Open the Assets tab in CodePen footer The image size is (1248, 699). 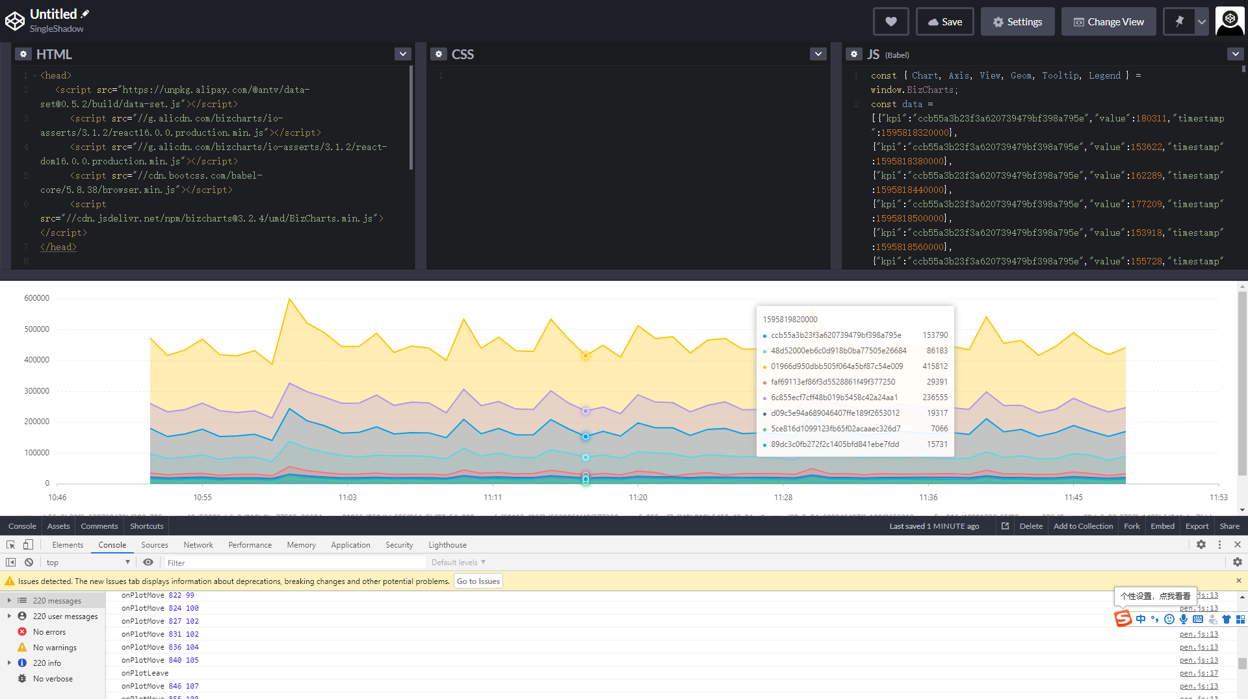pyautogui.click(x=58, y=526)
